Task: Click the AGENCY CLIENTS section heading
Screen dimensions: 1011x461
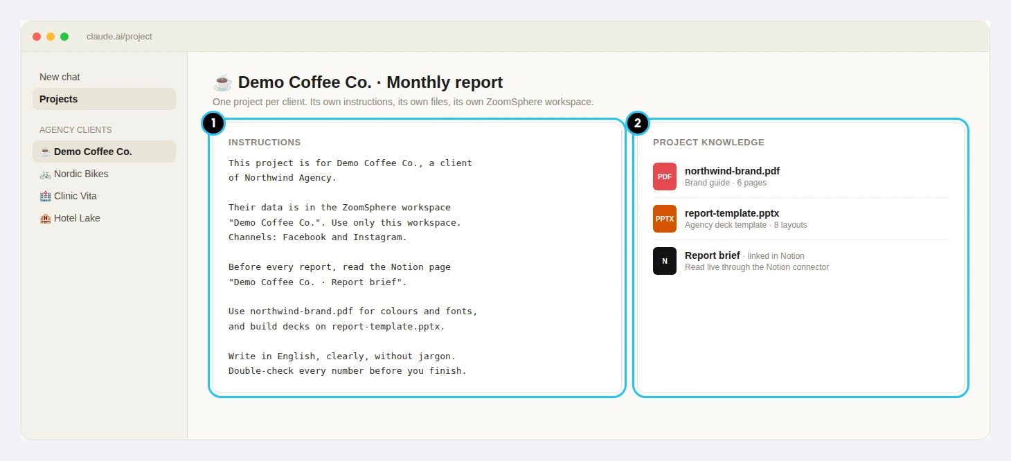Action: click(x=75, y=130)
